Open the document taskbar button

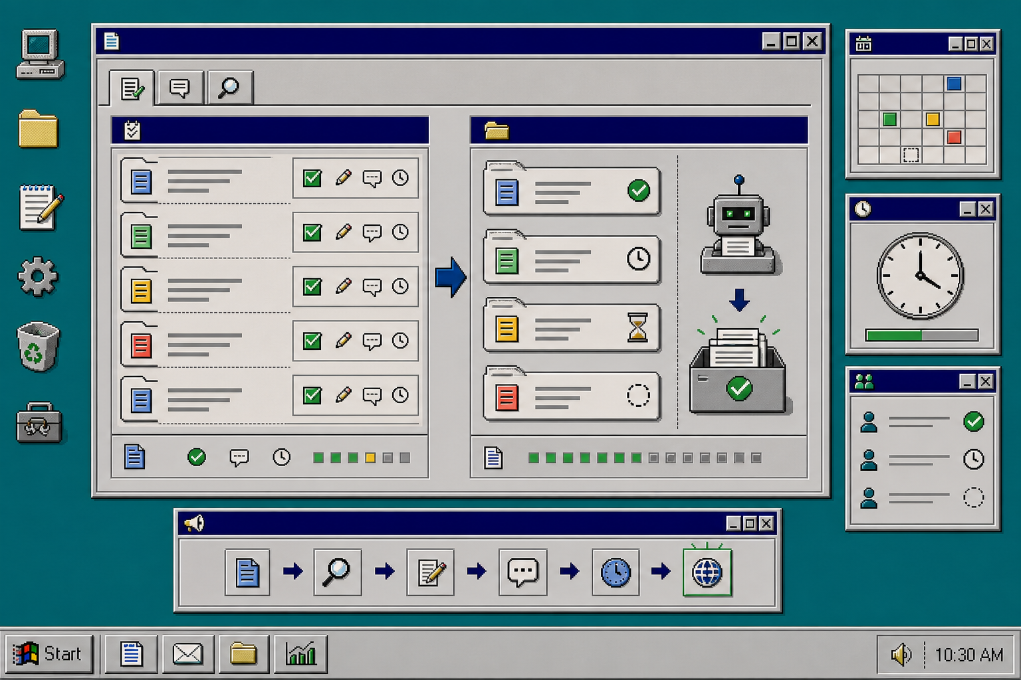coord(132,654)
